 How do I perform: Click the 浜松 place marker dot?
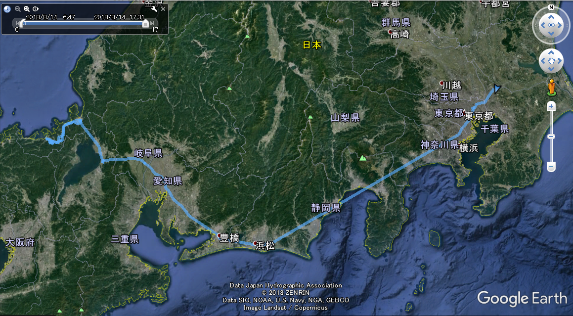tap(256, 243)
